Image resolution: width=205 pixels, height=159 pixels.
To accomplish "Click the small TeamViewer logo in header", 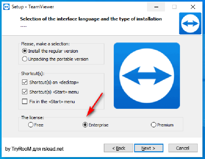I will pos(190,24).
